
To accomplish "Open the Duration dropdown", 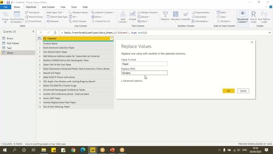I will click(224, 21).
